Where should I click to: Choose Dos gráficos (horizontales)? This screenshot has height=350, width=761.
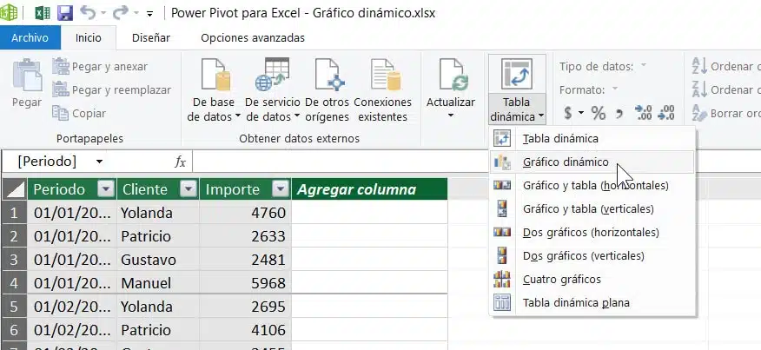[x=592, y=232]
